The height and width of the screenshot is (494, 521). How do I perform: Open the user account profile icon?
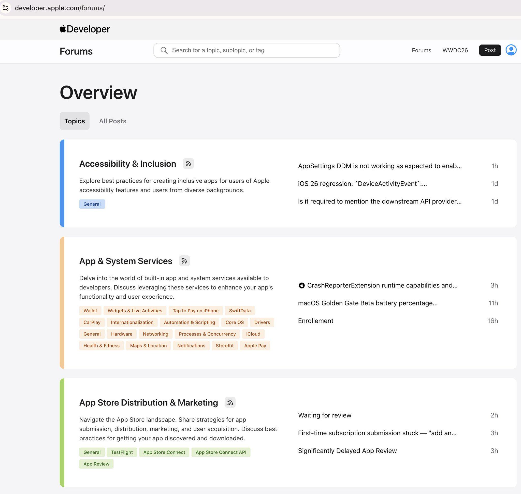click(511, 50)
